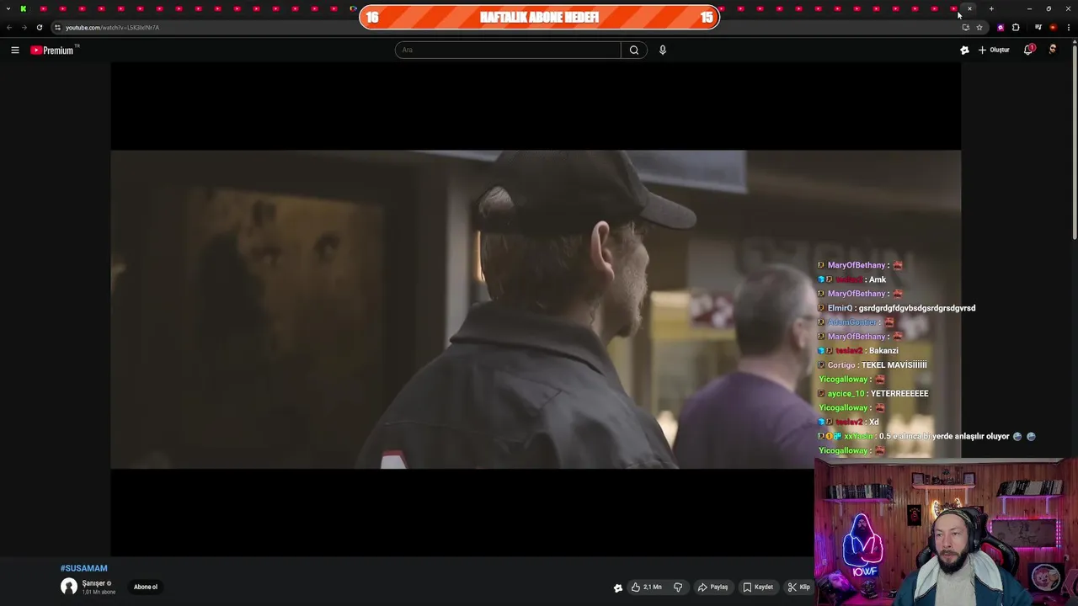Dislike the video

pos(678,587)
